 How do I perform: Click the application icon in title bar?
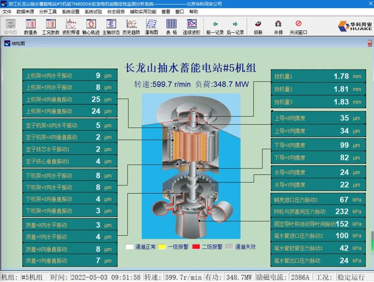coord(3,3)
